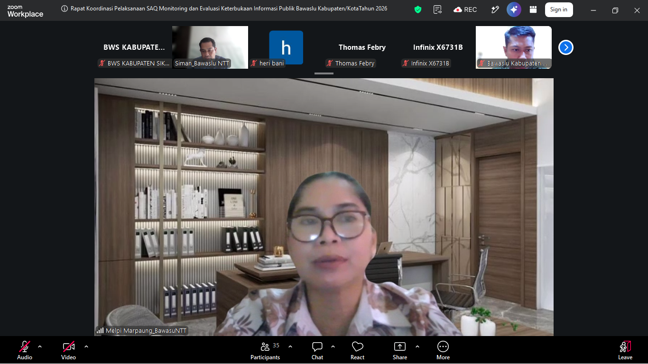Image resolution: width=648 pixels, height=364 pixels.
Task: Launch the AI Companion sparkle icon
Action: pos(514,9)
